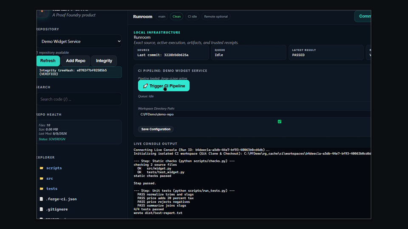Focus the Search code input field
Screen dimensions: 408x229
click(79, 99)
